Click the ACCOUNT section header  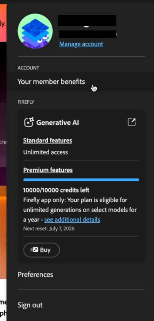point(28,68)
